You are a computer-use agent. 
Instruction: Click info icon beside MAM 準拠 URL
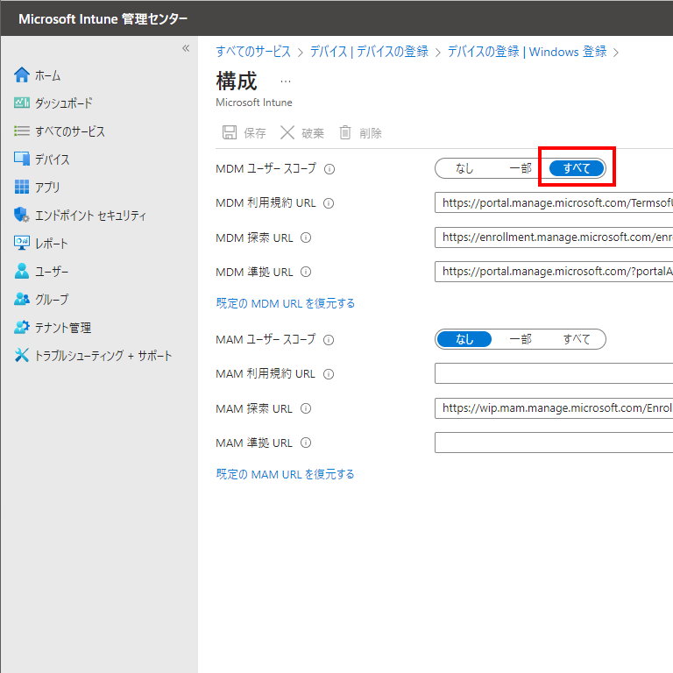(x=306, y=443)
